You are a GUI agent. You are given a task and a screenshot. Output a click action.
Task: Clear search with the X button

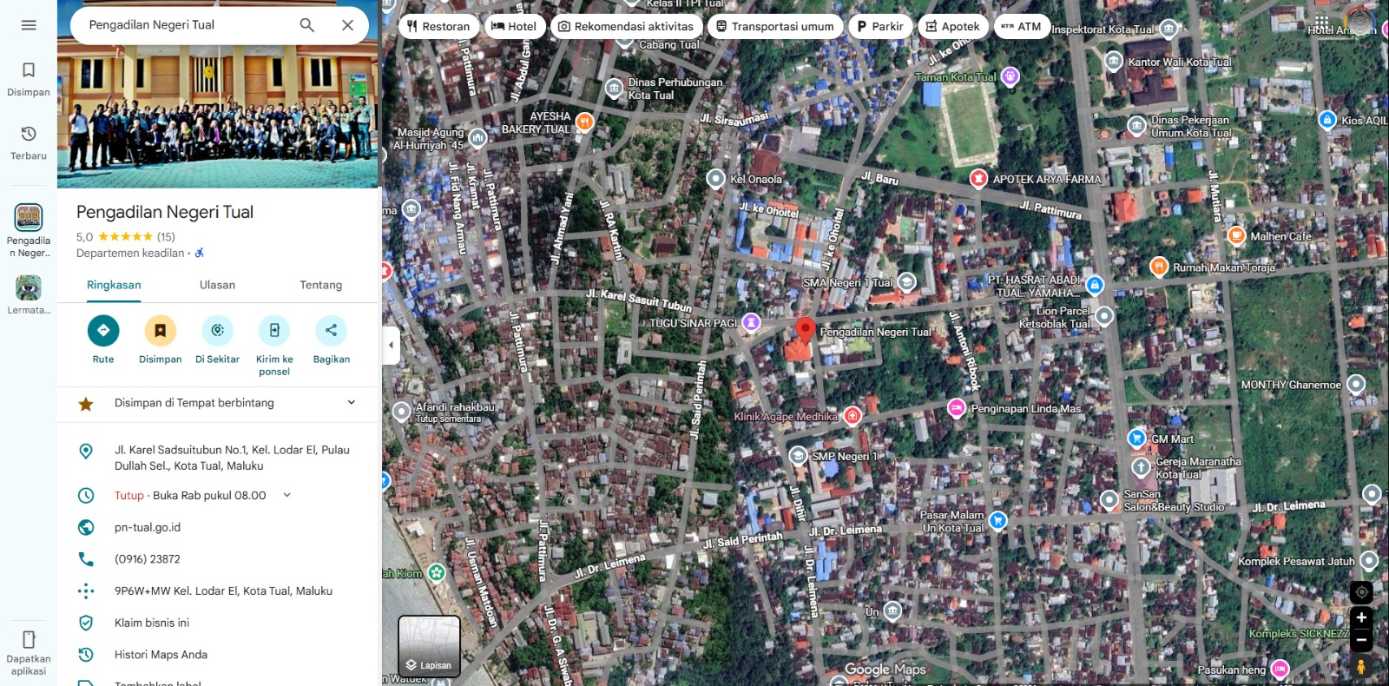[347, 25]
